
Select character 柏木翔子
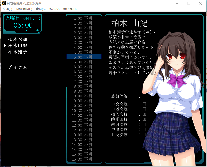tap(18, 52)
